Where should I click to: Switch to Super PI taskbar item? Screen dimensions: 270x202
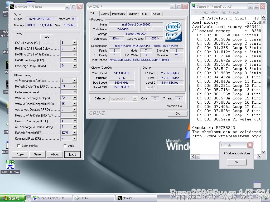(x=52, y=198)
